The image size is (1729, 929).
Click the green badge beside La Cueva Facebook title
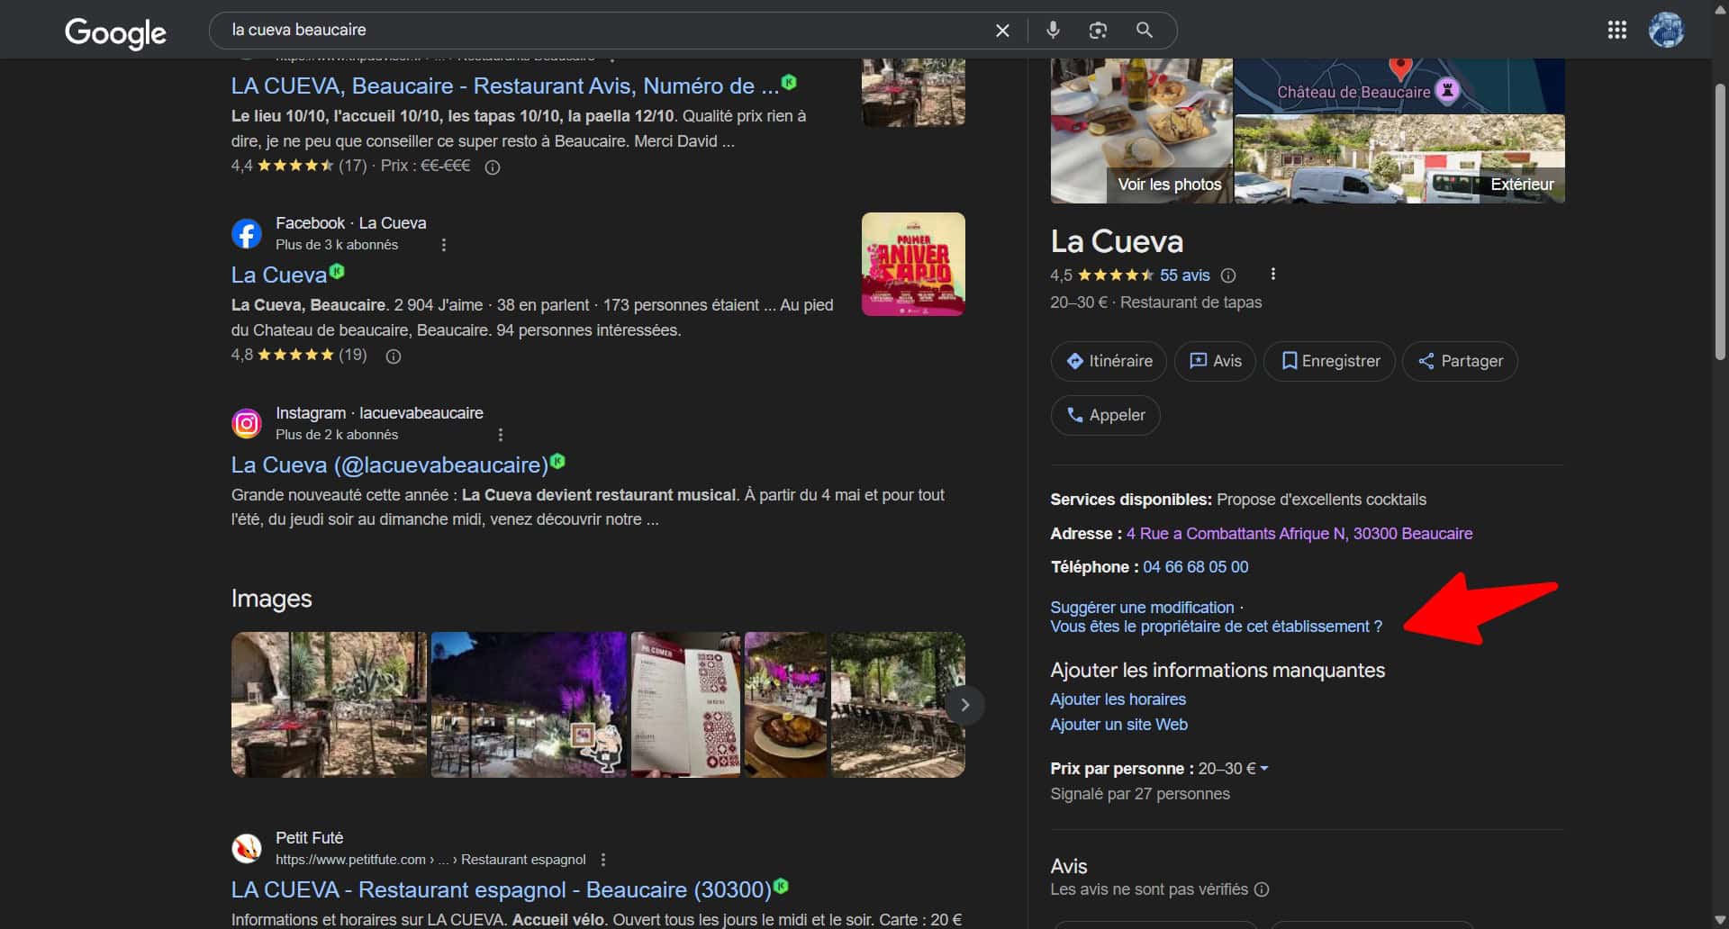coord(337,271)
